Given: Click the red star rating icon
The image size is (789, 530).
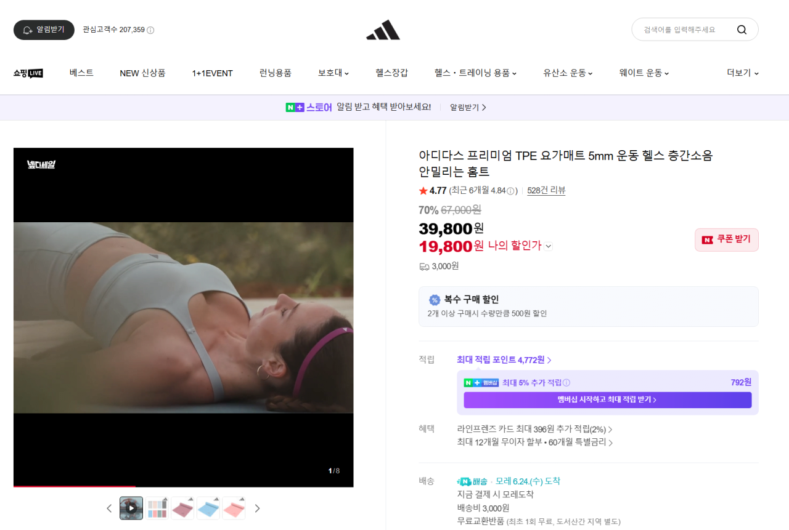Looking at the screenshot, I should click(x=423, y=191).
